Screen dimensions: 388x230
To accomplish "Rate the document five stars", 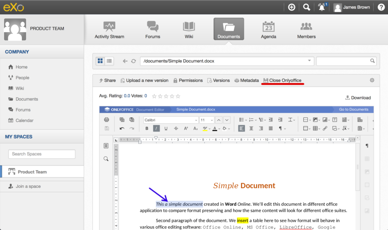I will click(178, 96).
